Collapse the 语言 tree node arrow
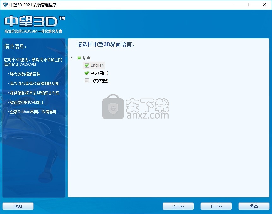This screenshot has height=214, width=272. [x=71, y=58]
